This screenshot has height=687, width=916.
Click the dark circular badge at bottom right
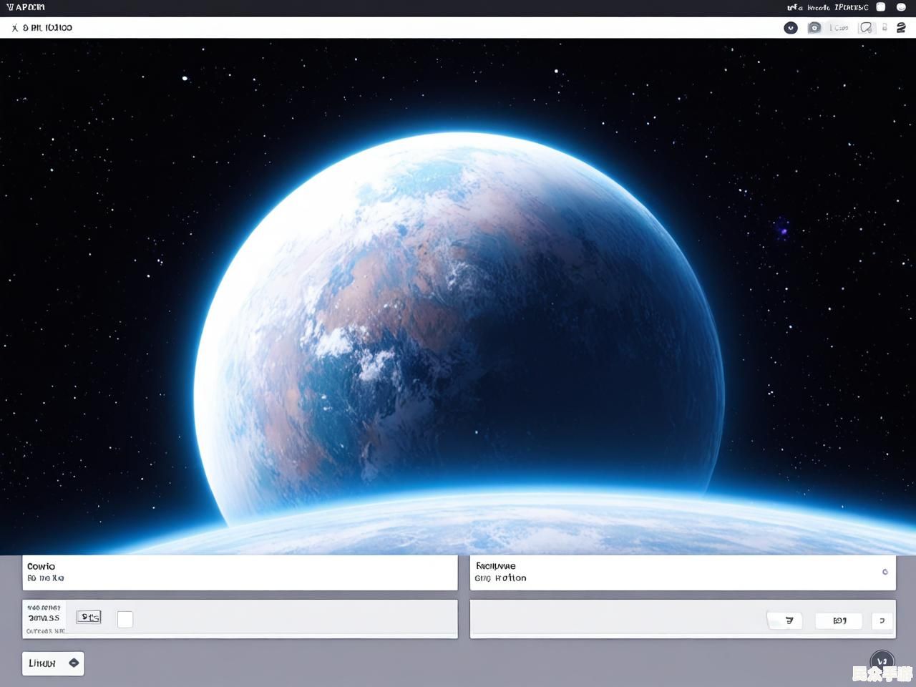point(881,662)
